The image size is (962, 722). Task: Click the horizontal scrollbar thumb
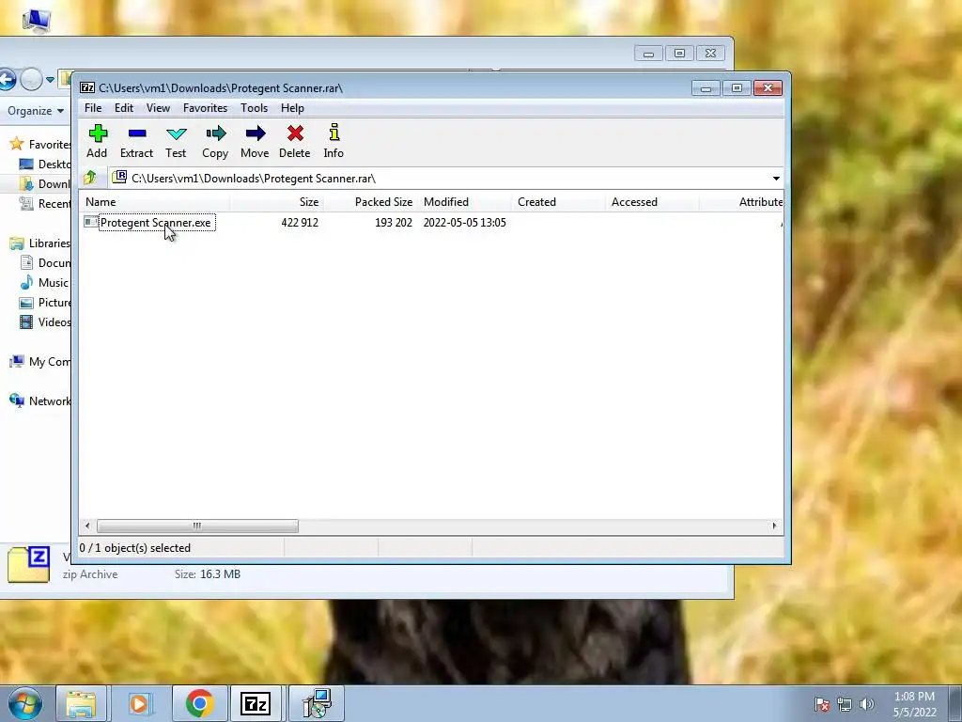click(197, 526)
